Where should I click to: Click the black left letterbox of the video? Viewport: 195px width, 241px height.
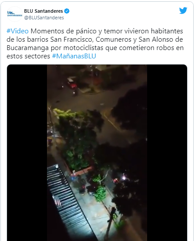pyautogui.click(x=27, y=153)
